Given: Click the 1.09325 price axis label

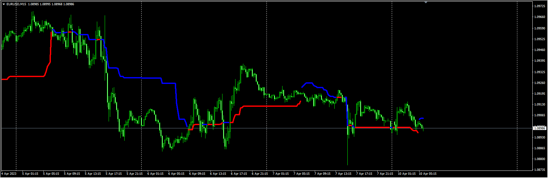Looking at the screenshot, I should click(540, 72).
